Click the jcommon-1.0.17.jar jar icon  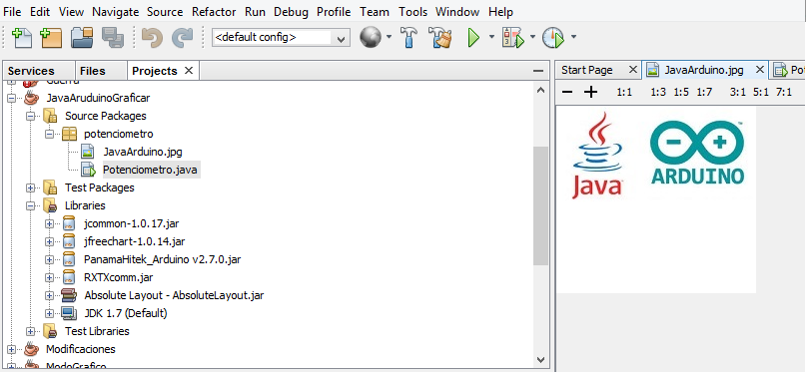[69, 223]
